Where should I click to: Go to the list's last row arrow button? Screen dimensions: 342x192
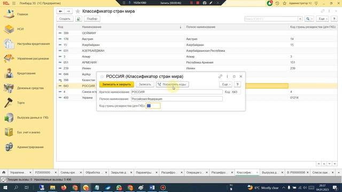click(335, 164)
